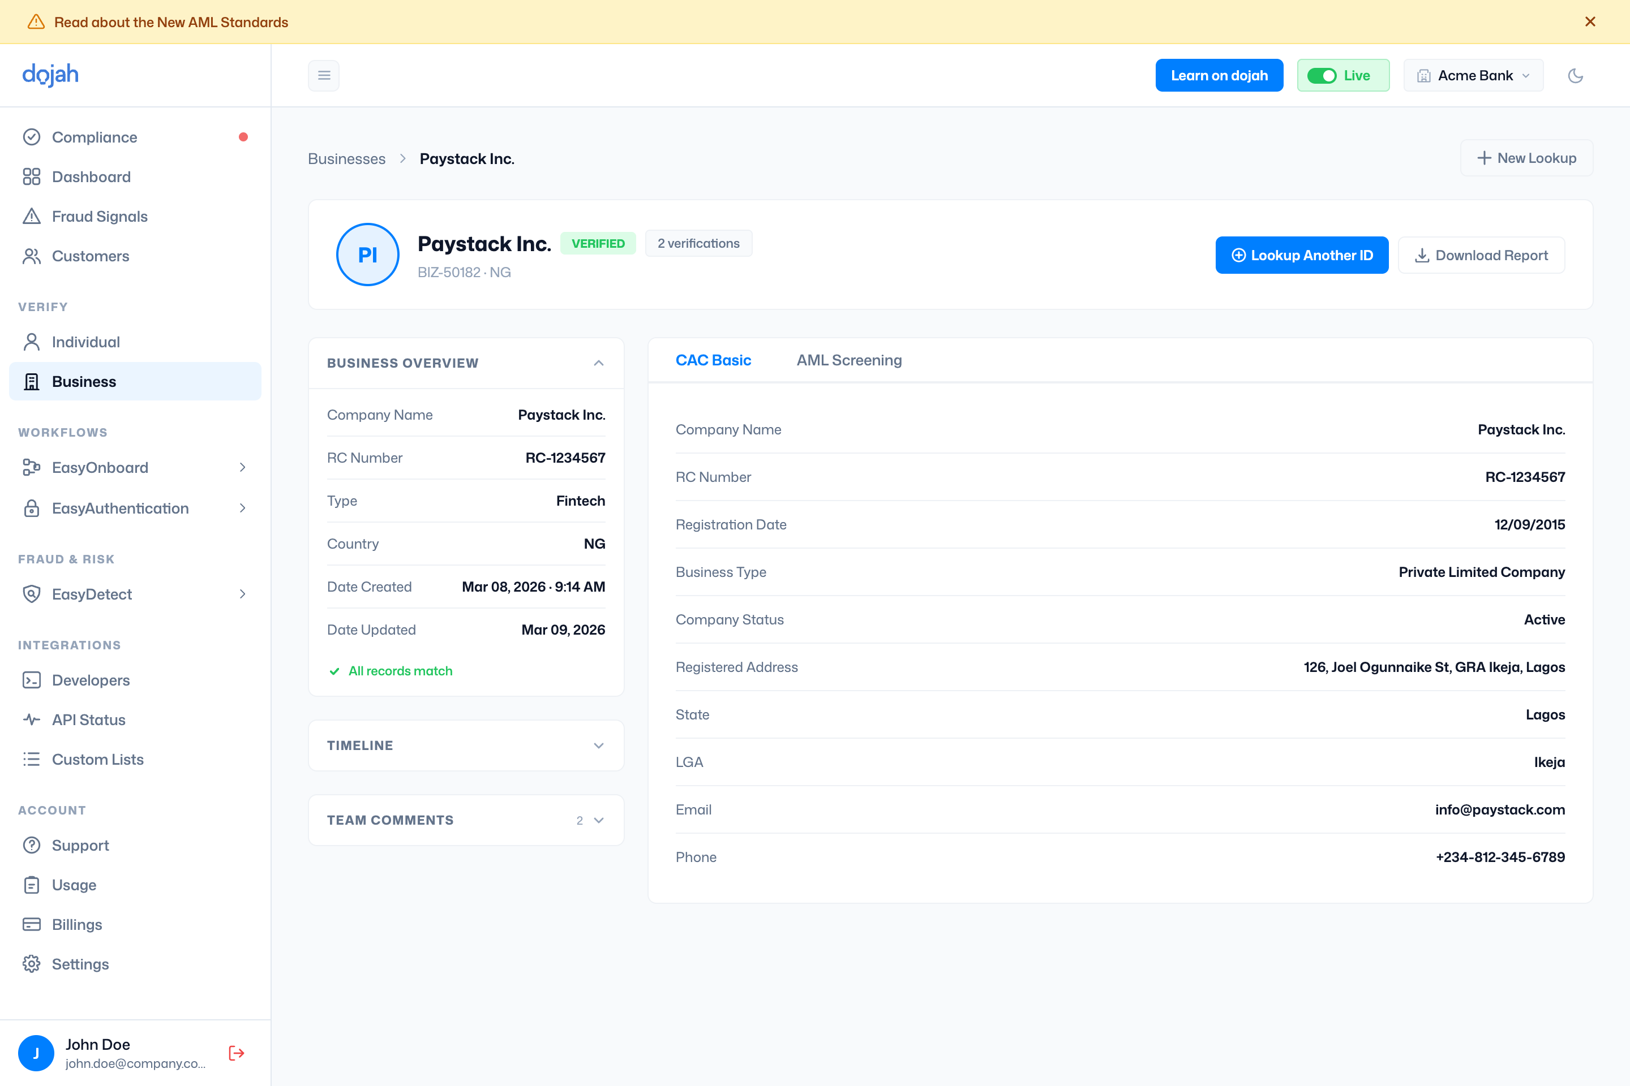The width and height of the screenshot is (1630, 1086).
Task: Open Individual verification
Action: click(135, 342)
